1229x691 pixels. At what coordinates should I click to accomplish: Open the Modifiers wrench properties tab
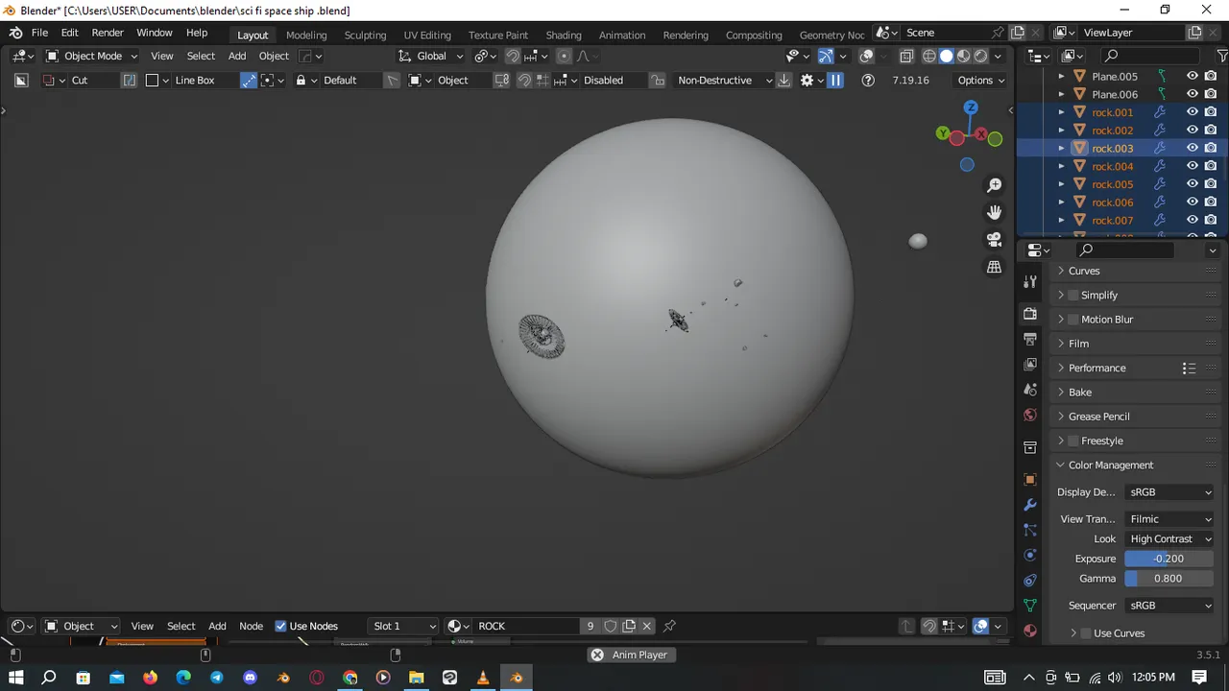1030,505
